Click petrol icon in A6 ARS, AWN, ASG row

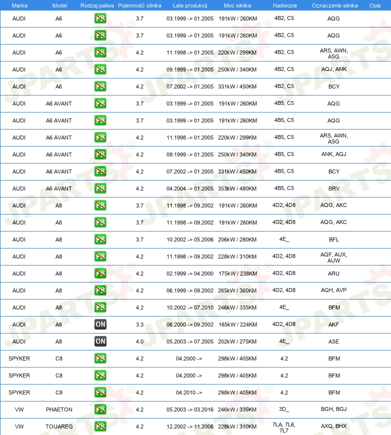100,52
